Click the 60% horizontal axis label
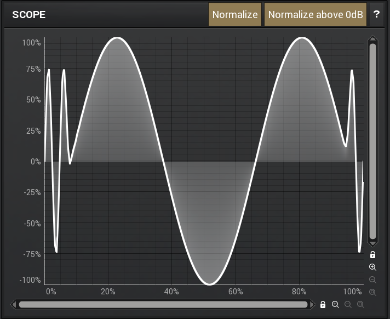This screenshot has height=319, width=390. coord(236,292)
